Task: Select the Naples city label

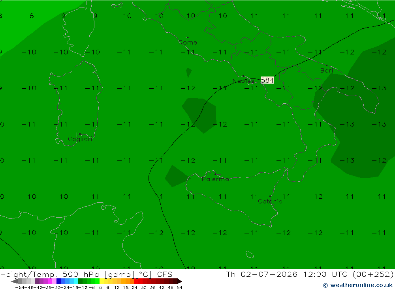Action: [243, 81]
